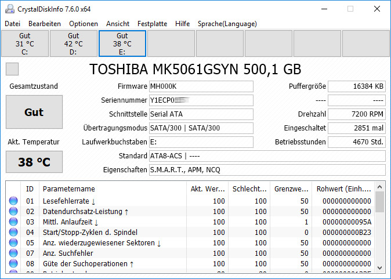The image size is (391, 279).
Task: Click the Firmware field MH000K
Action: pos(201,86)
